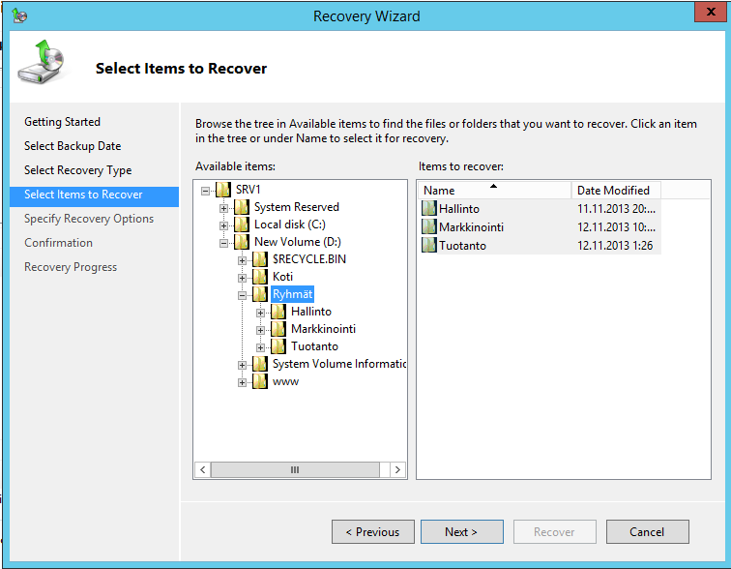The image size is (731, 569).
Task: Expand the Markkinointi subfolder node
Action: (x=261, y=330)
